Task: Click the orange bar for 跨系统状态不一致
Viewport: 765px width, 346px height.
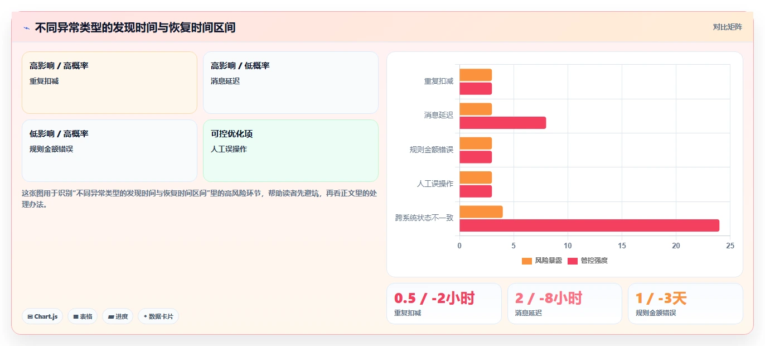Action: (481, 212)
